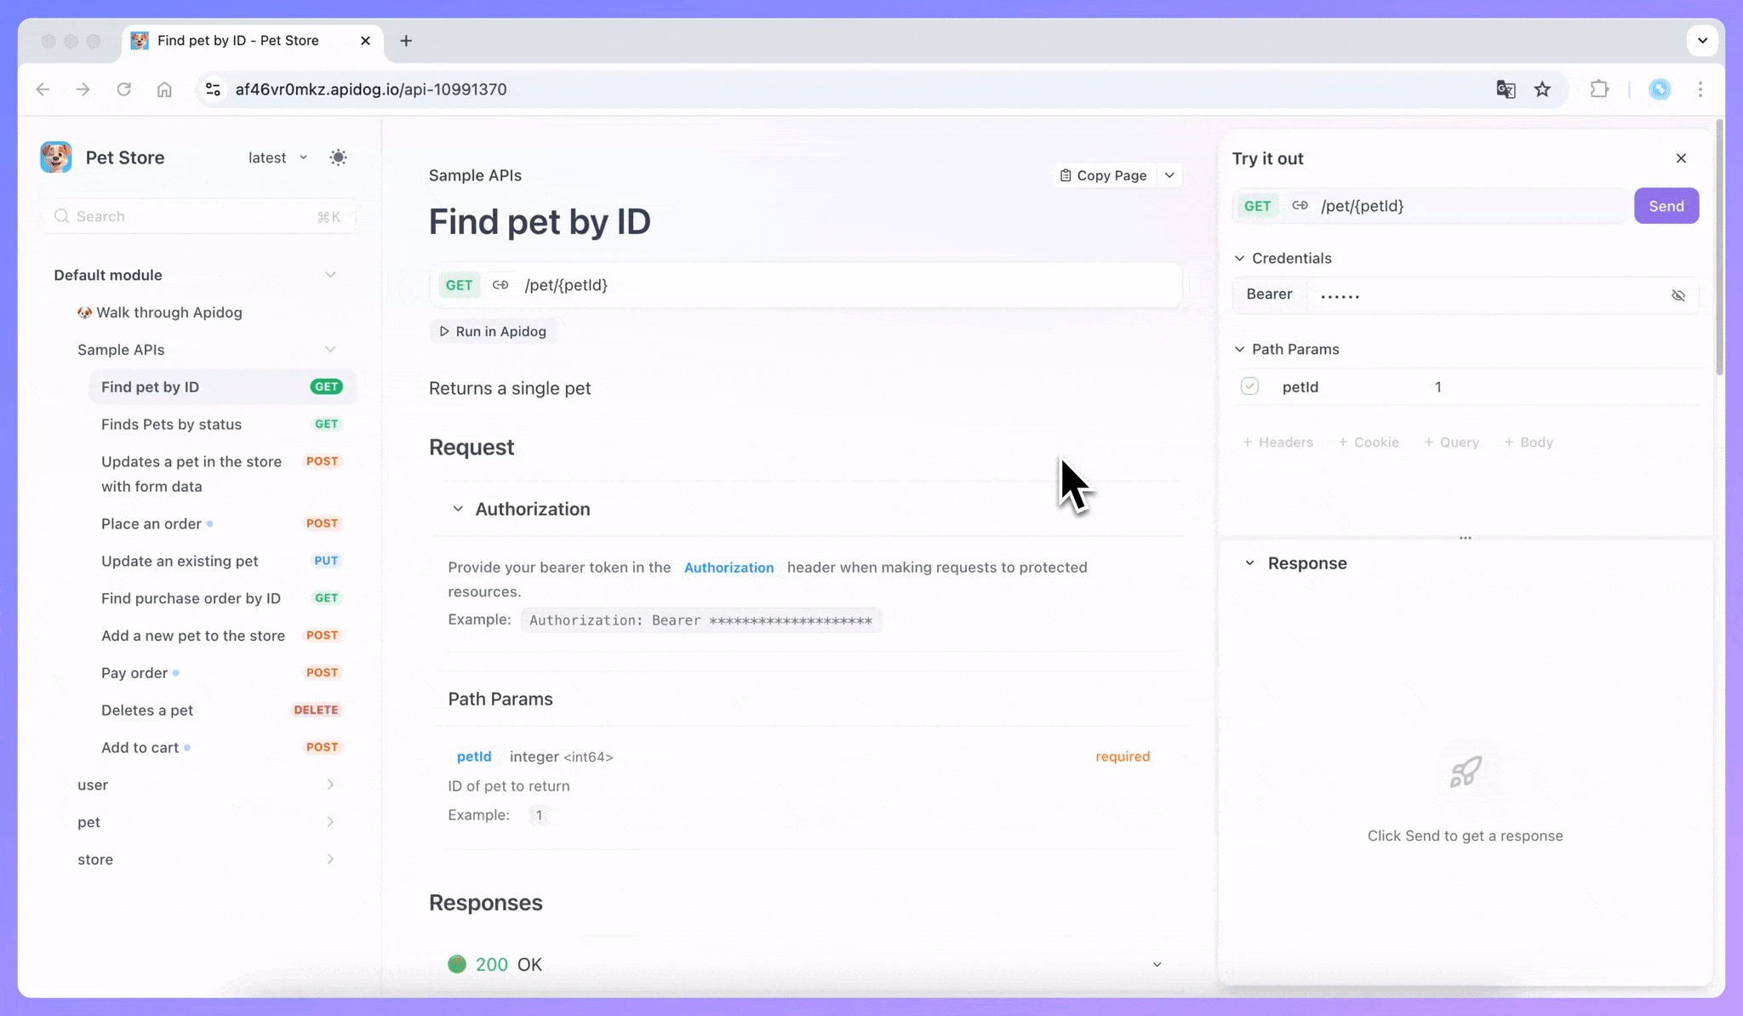1743x1016 pixels.
Task: Uncheck the petId path param checkbox
Action: click(1249, 386)
